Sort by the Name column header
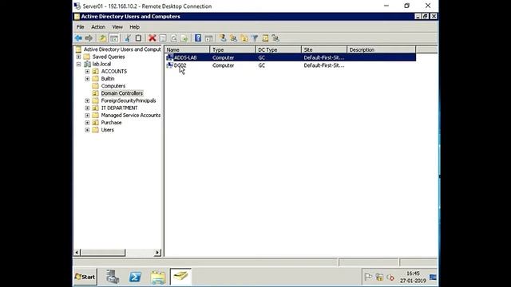The height and width of the screenshot is (287, 511). (187, 49)
